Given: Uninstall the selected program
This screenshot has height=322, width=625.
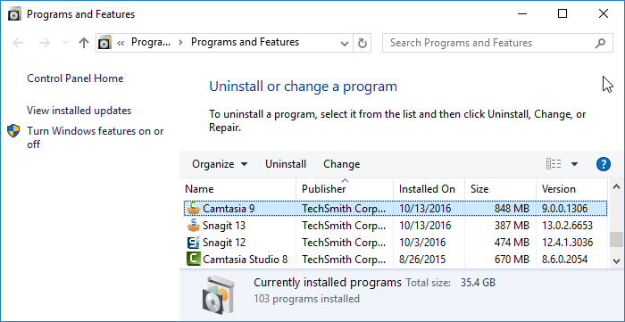Looking at the screenshot, I should tap(286, 164).
